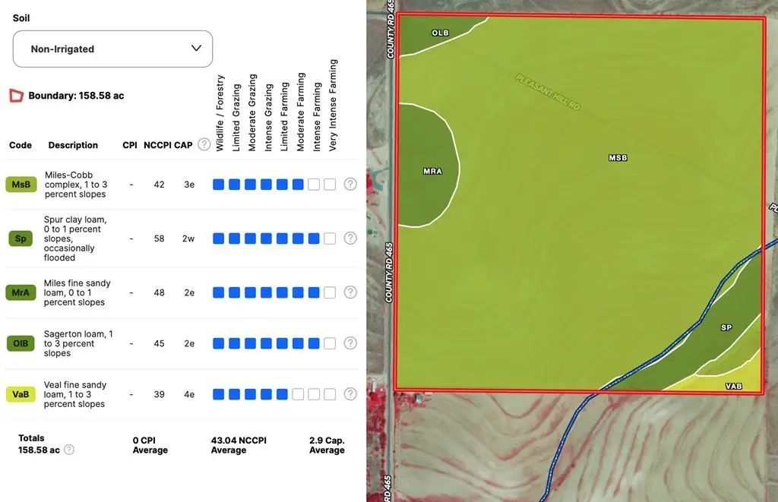Click help icon in Sp soil row
778x502 pixels.
350,238
